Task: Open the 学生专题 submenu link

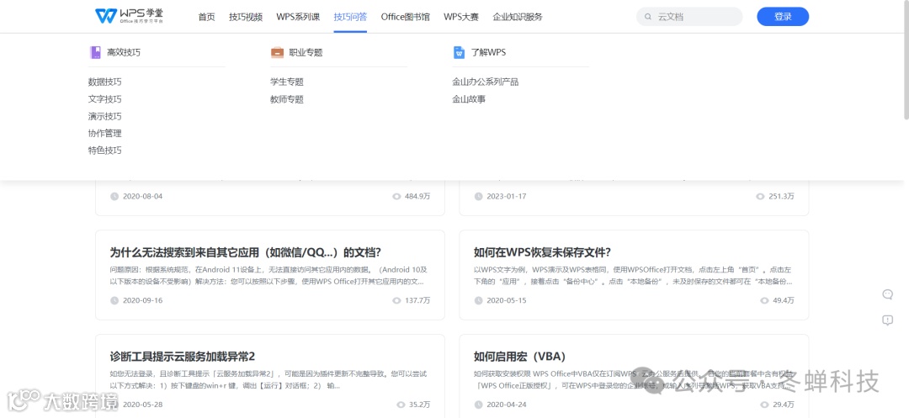Action: (287, 82)
